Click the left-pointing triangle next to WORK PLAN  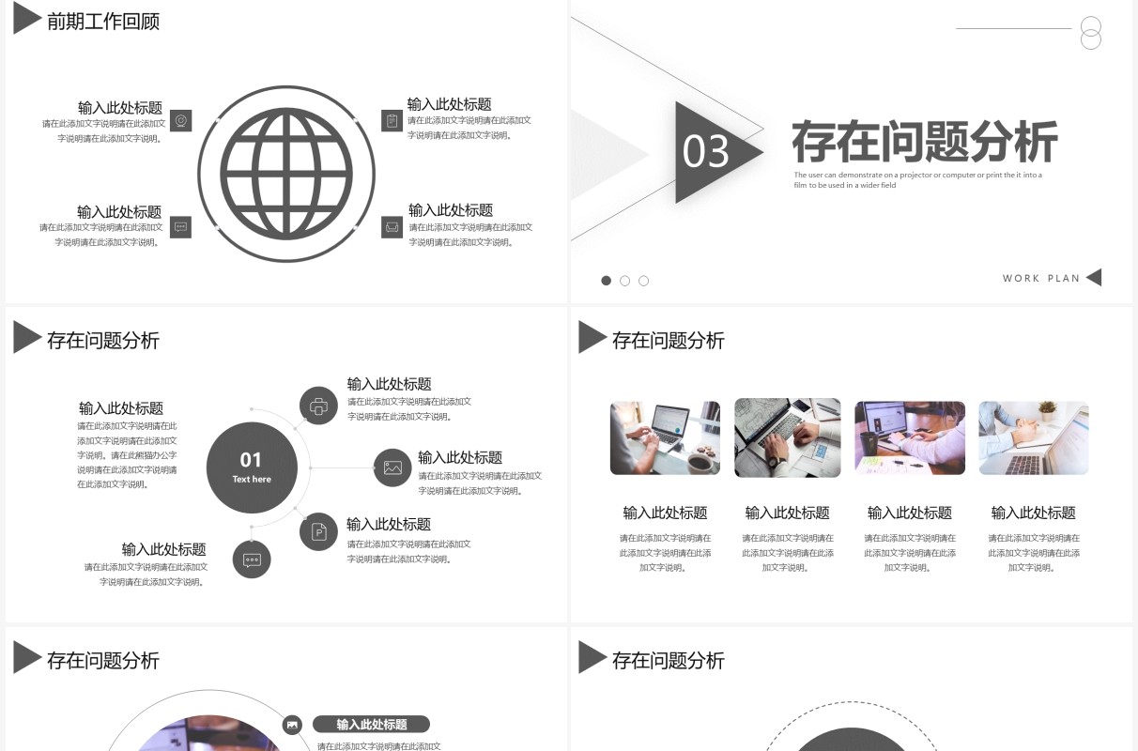pyautogui.click(x=1093, y=278)
